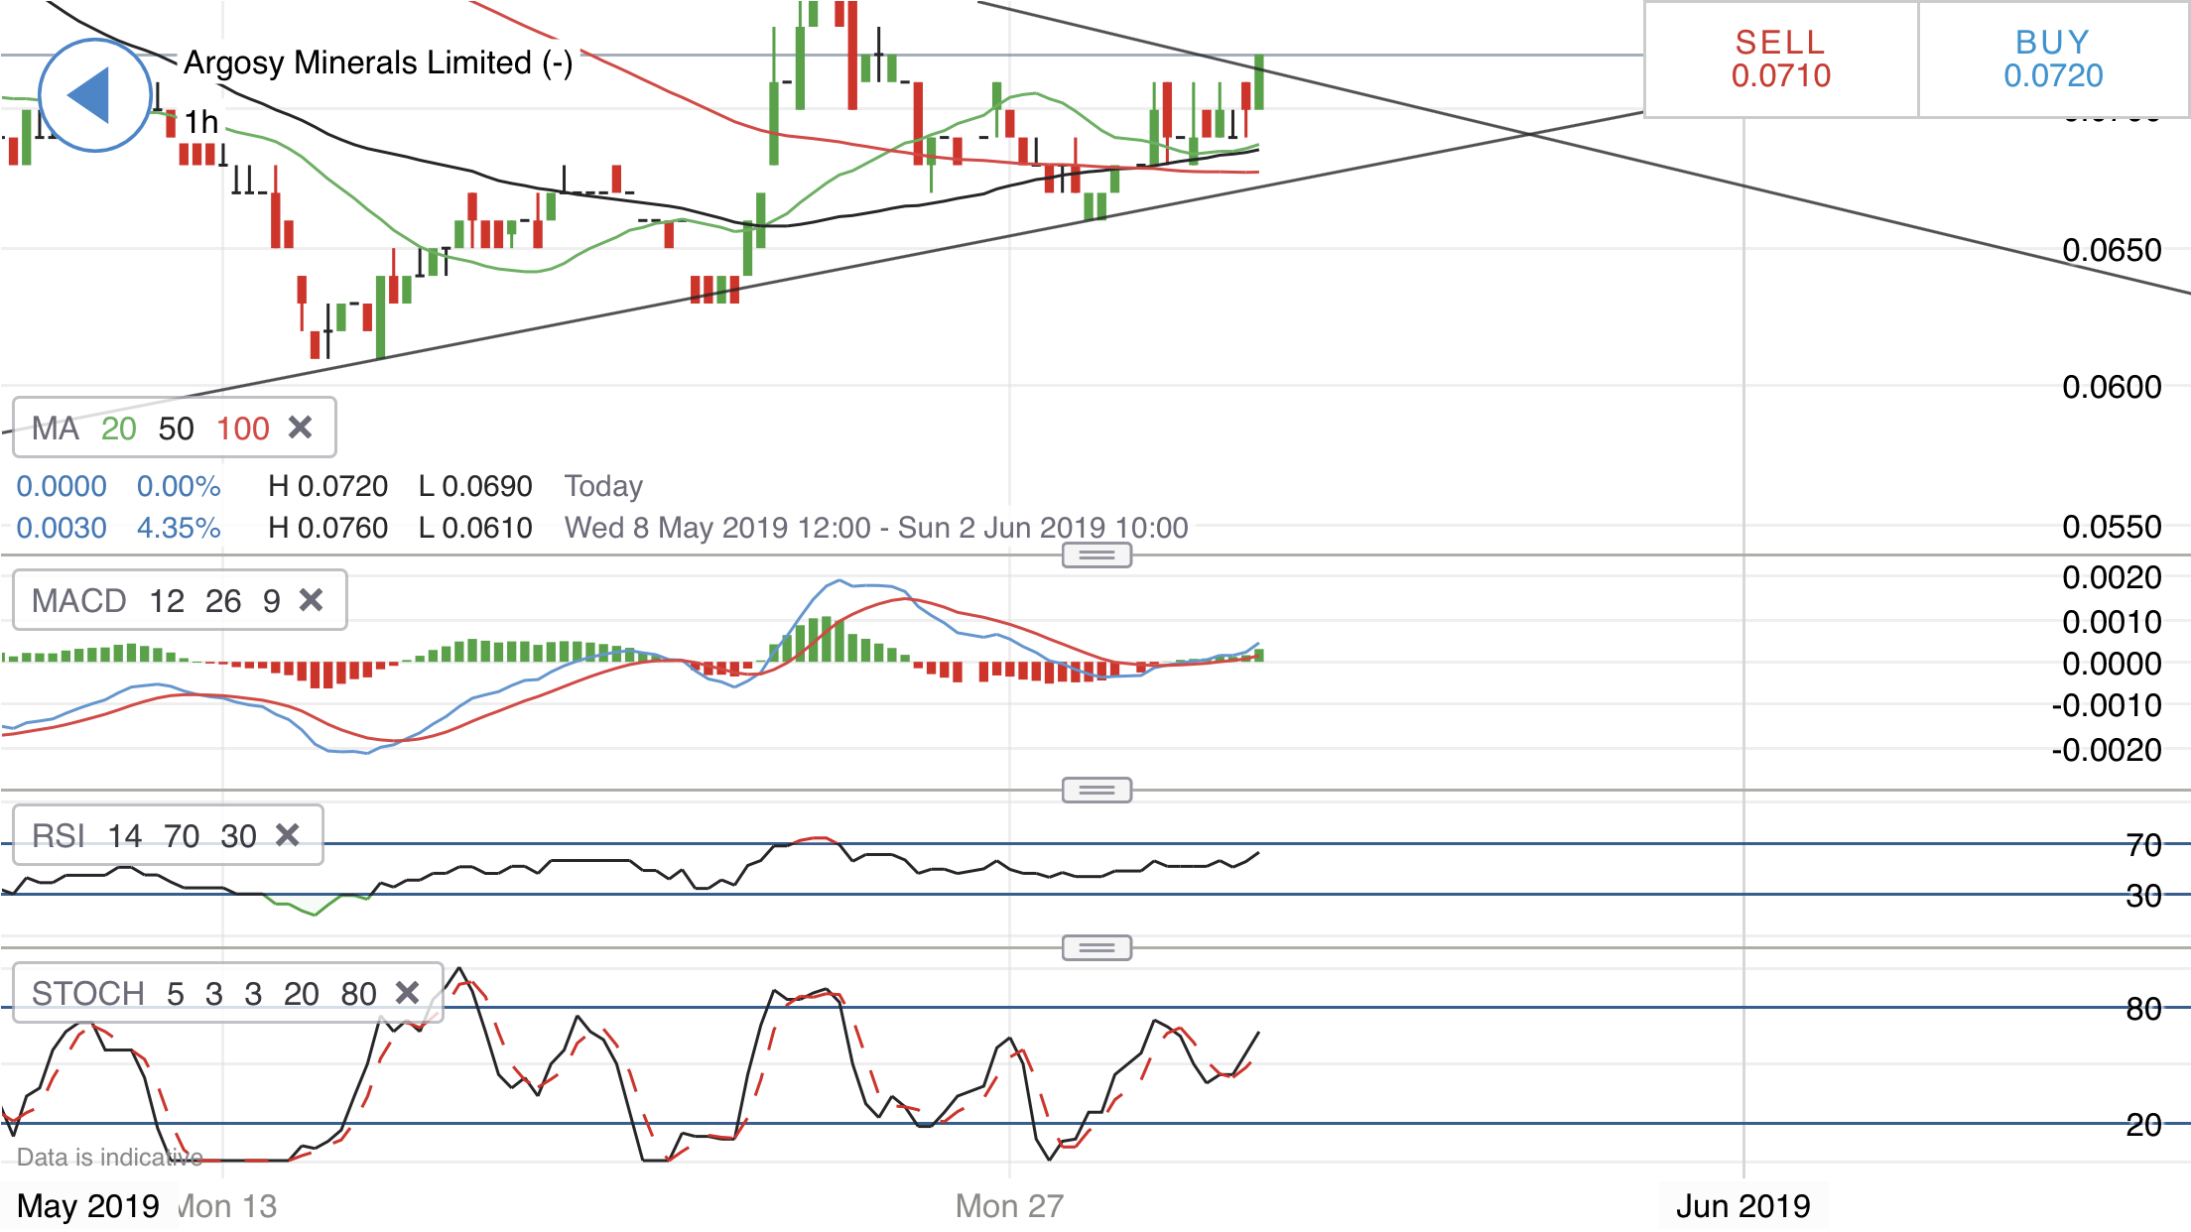Image resolution: width=2191 pixels, height=1232 pixels.
Task: Grab the resize handle above RSI panel
Action: click(x=1096, y=791)
